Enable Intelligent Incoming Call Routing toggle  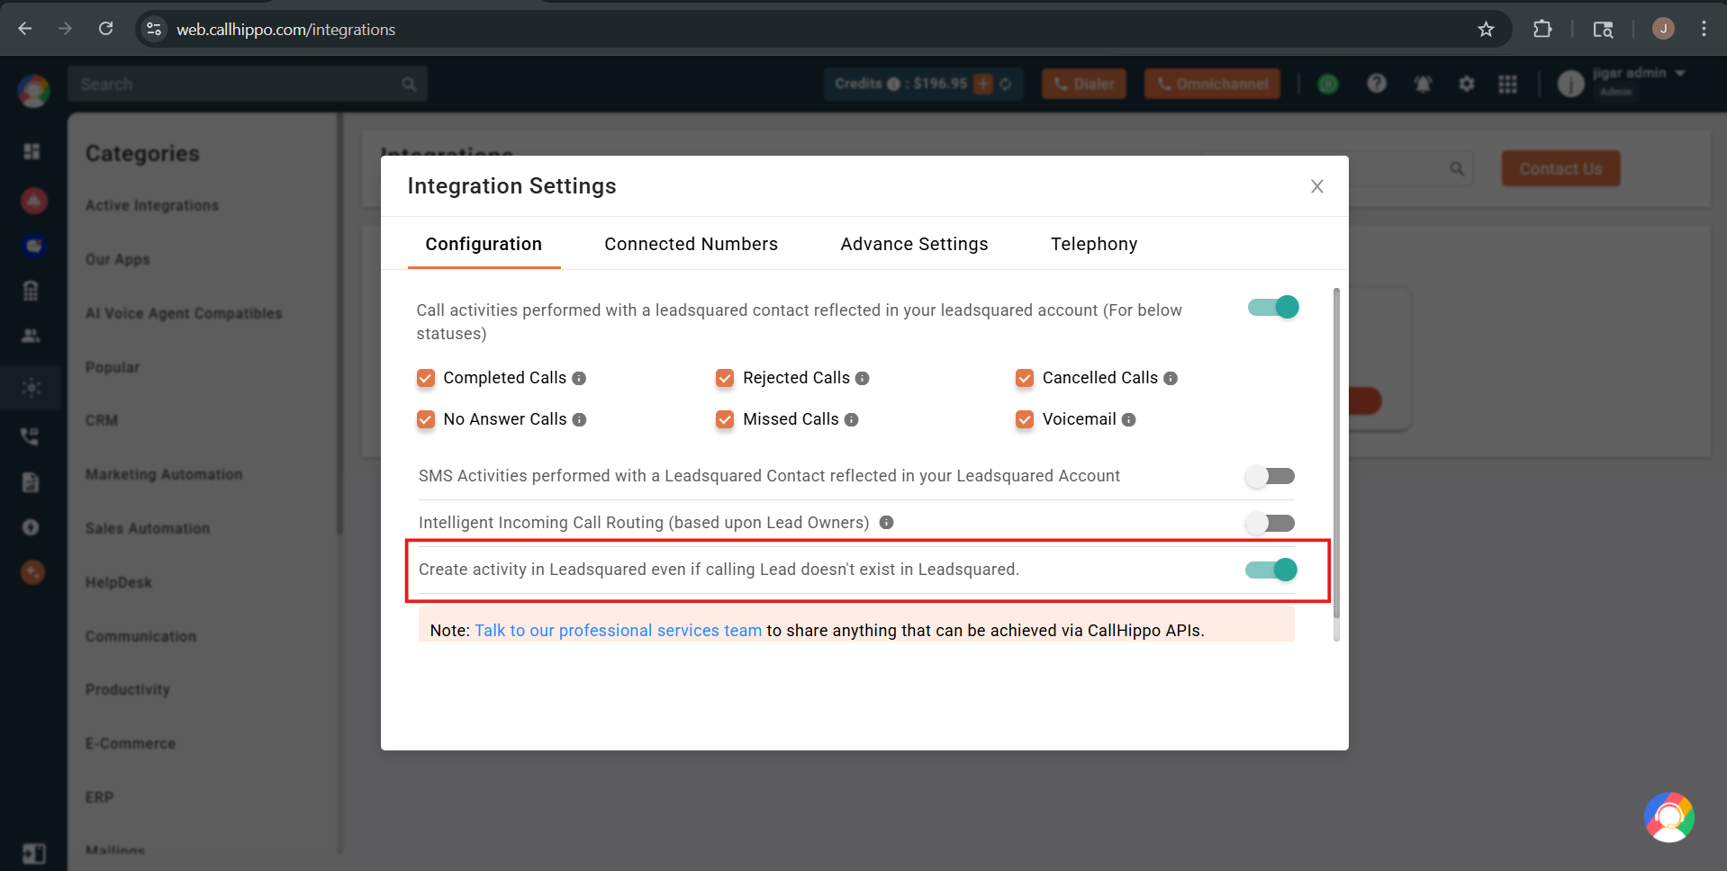(x=1270, y=523)
